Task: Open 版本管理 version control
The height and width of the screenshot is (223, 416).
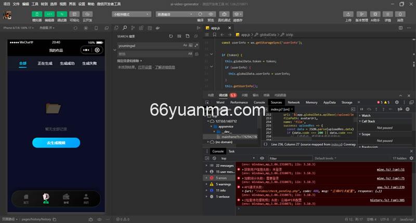Action: [361, 14]
